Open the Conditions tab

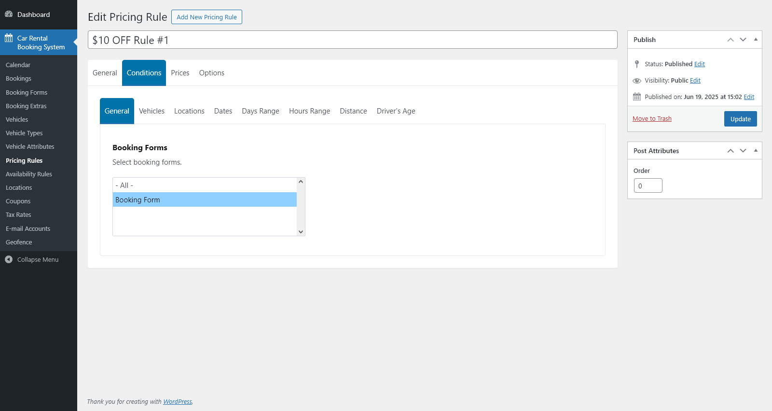click(144, 73)
